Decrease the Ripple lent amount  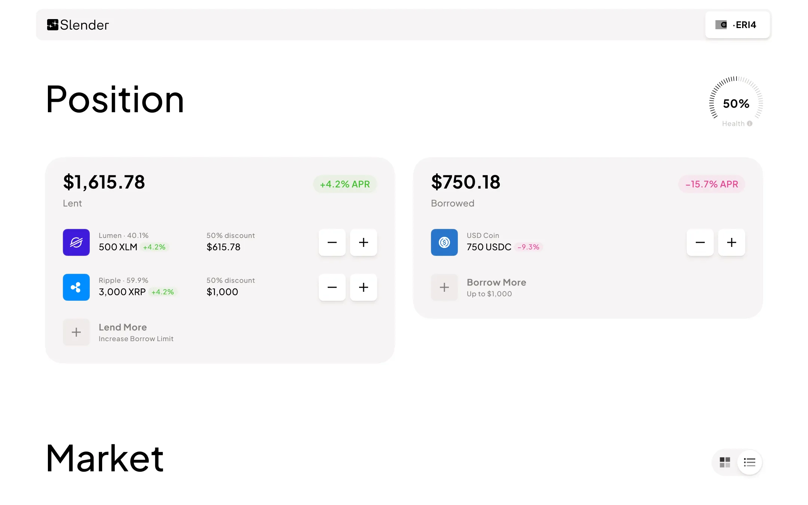[332, 287]
